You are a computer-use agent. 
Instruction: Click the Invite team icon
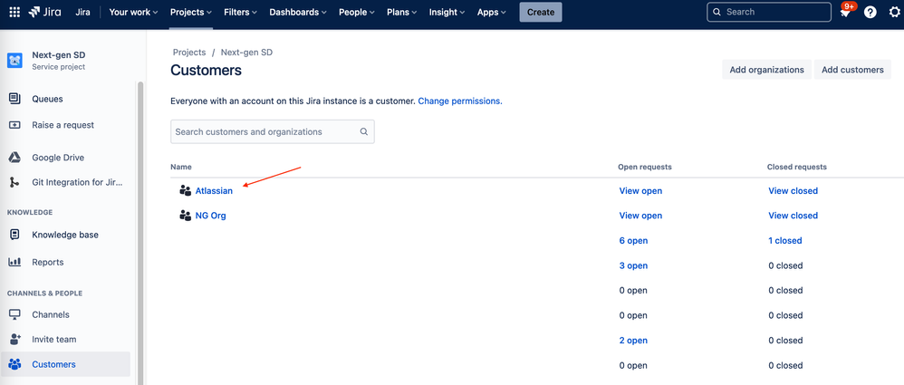[14, 339]
